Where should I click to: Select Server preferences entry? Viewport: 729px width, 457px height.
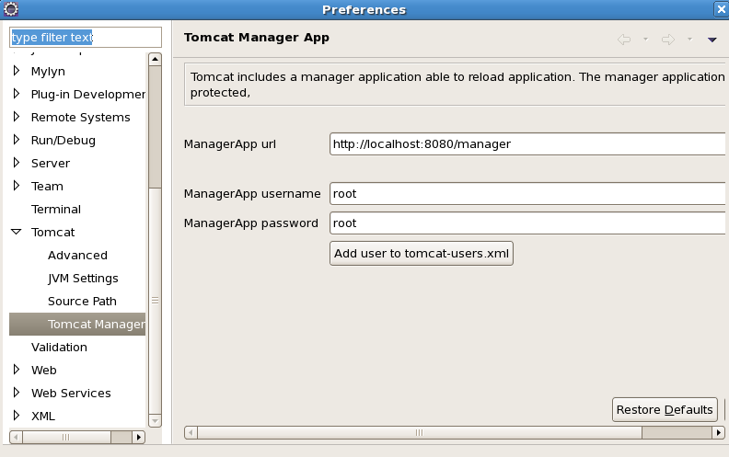click(51, 163)
